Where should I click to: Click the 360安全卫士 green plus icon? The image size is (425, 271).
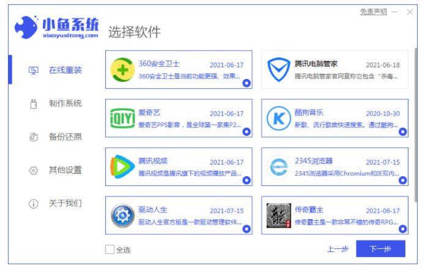pyautogui.click(x=123, y=70)
